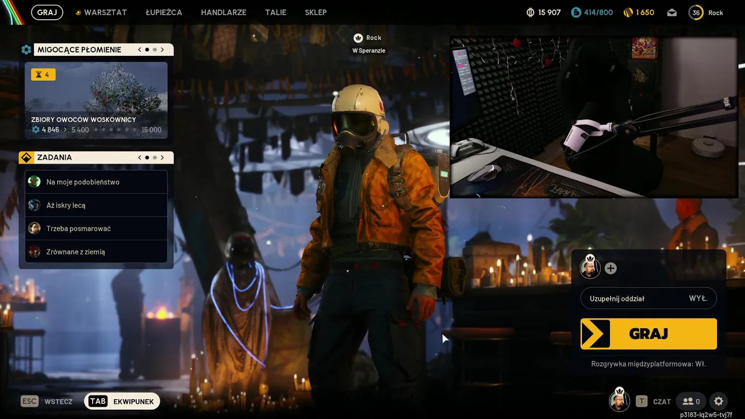Open the HANDLARZE tab

pos(223,12)
